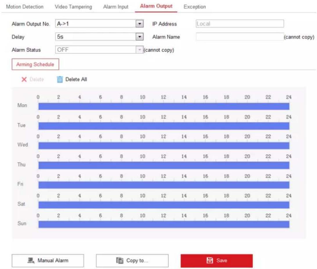317x269 pixels.
Task: Open the Motion Detection tab
Action: (25, 7)
